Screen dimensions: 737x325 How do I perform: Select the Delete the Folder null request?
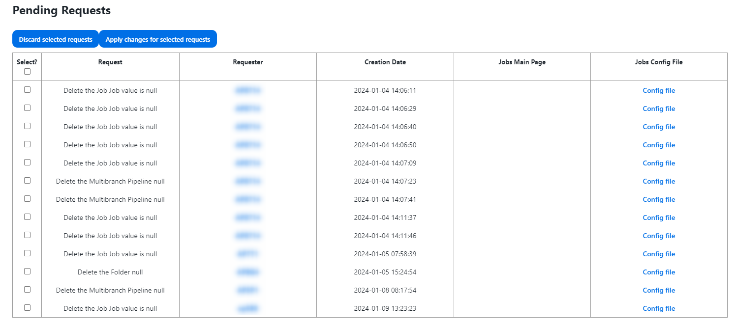(x=27, y=271)
